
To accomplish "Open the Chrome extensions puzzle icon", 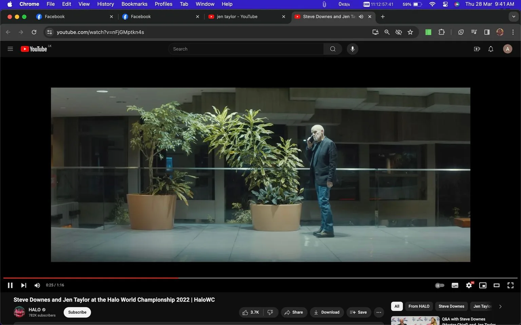I will click(x=441, y=32).
